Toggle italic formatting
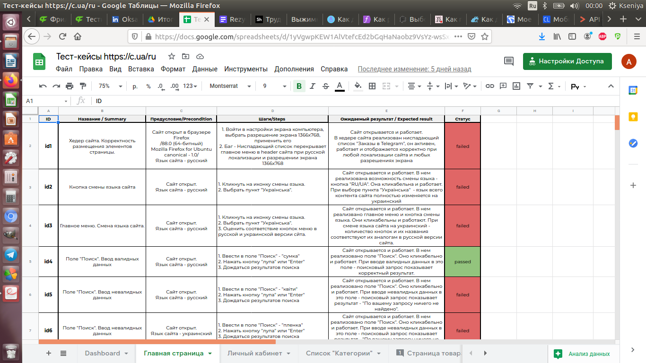Viewport: 646px width, 363px height. pos(312,86)
